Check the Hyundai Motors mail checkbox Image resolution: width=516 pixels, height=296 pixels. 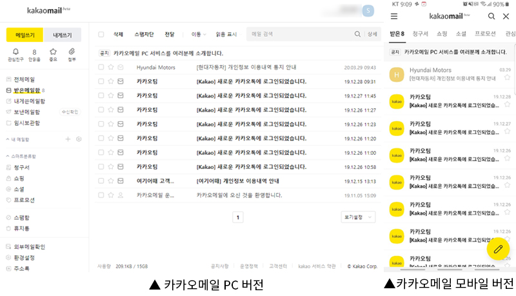coord(101,67)
